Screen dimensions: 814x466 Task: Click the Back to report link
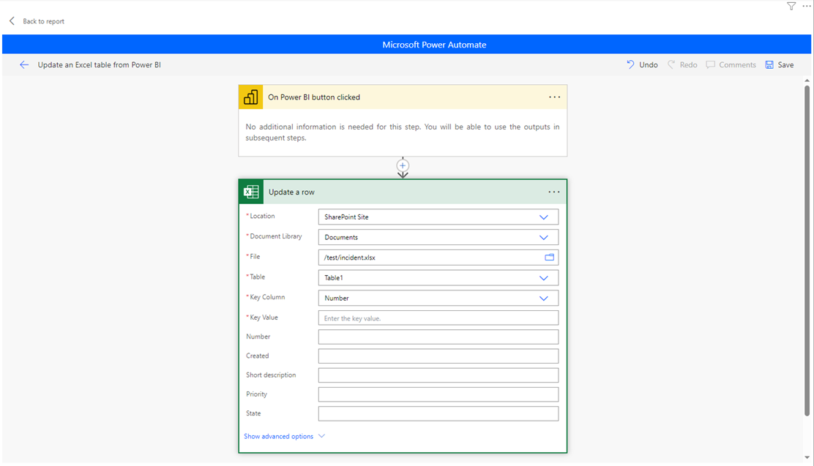click(44, 21)
